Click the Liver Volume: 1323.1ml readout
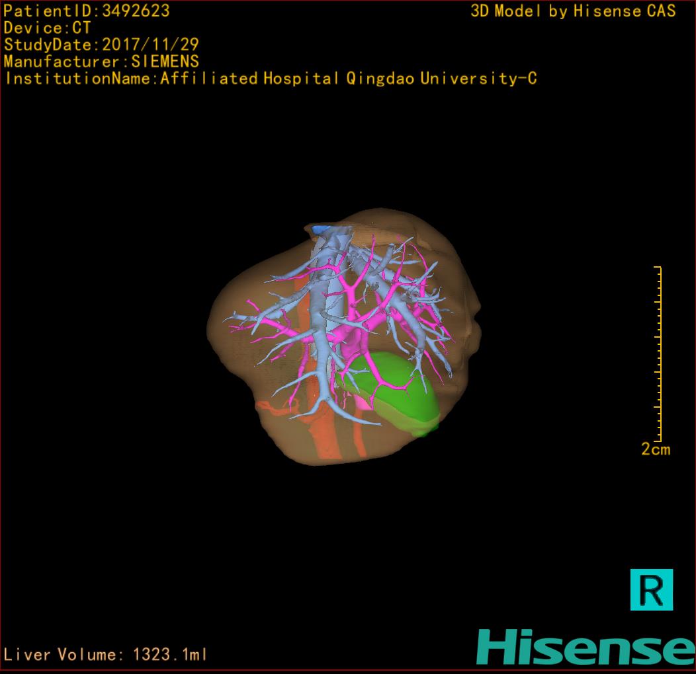This screenshot has height=674, width=696. coord(105,654)
